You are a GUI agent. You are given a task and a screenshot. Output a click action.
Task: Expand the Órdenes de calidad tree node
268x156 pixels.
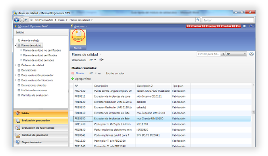[x=15, y=65]
